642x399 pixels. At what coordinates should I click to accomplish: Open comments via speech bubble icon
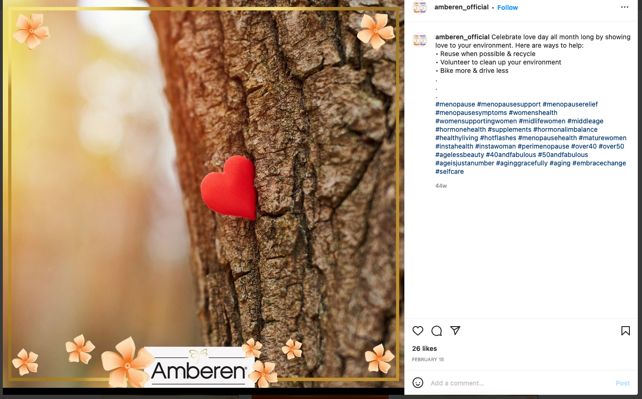437,331
